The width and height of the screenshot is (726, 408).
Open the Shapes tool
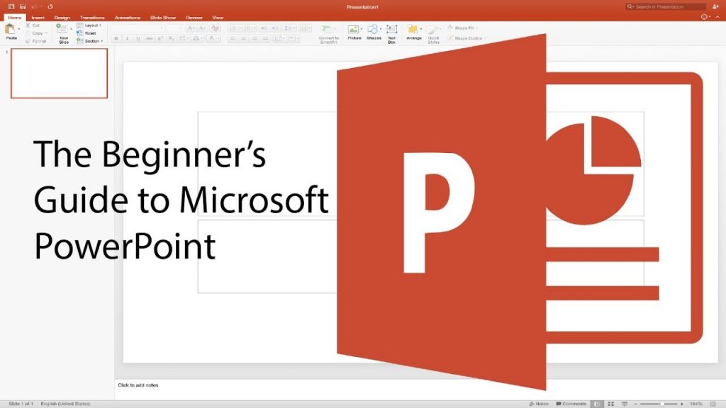coord(372,30)
